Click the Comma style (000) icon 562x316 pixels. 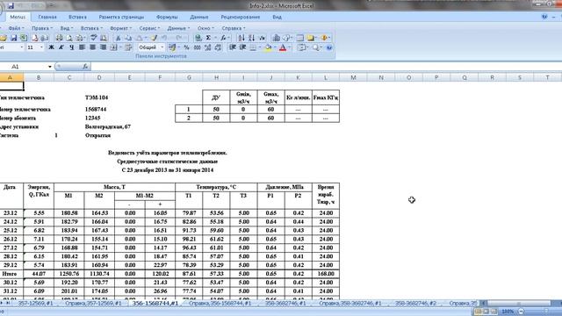coord(197,47)
